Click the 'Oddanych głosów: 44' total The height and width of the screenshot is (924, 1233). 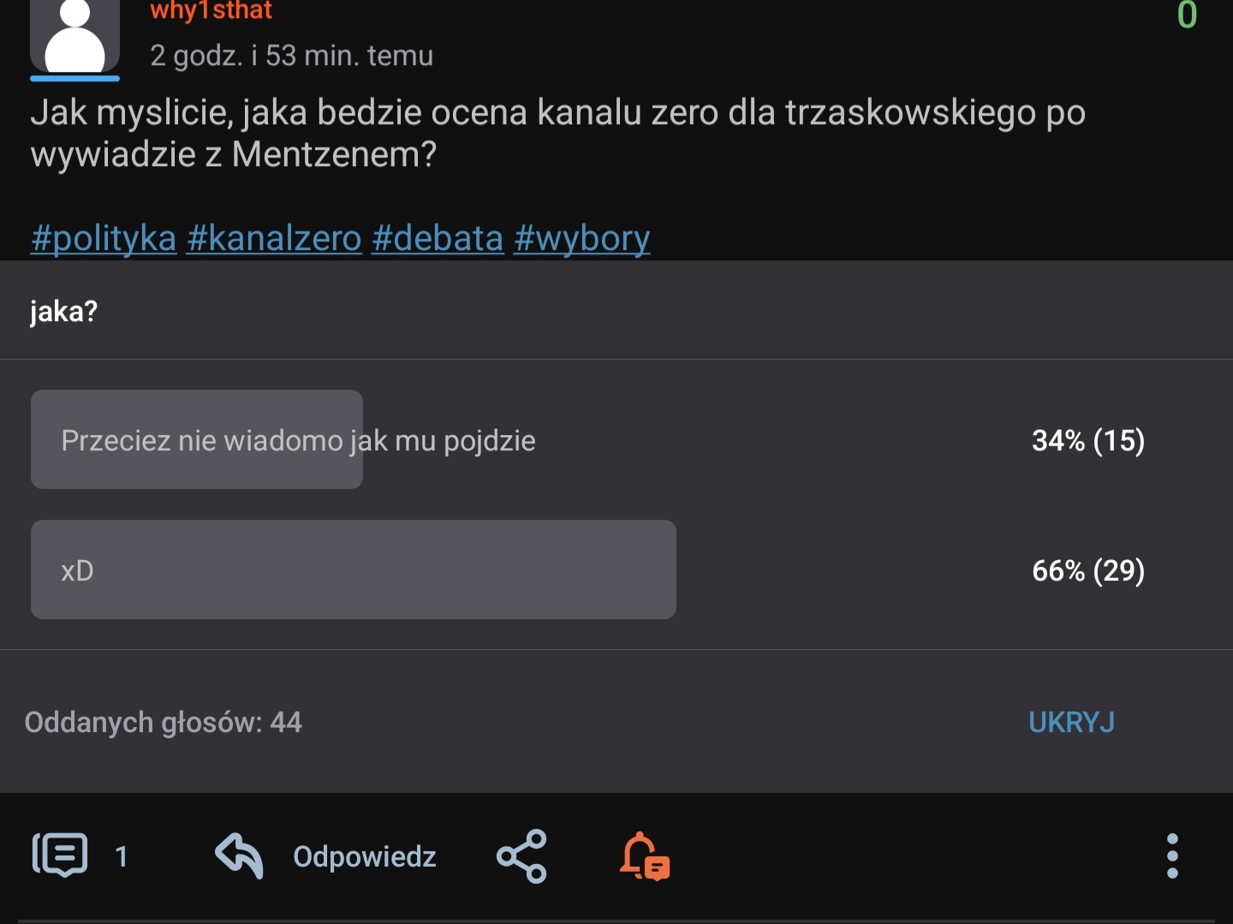164,723
